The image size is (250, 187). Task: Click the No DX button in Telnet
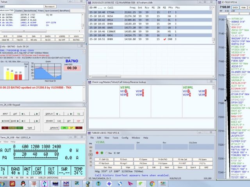pos(48,40)
